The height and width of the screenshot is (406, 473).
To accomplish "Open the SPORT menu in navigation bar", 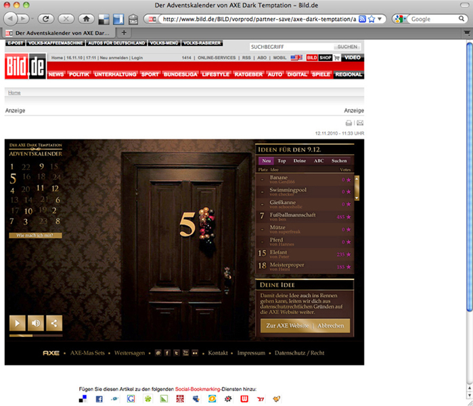I will tap(150, 74).
